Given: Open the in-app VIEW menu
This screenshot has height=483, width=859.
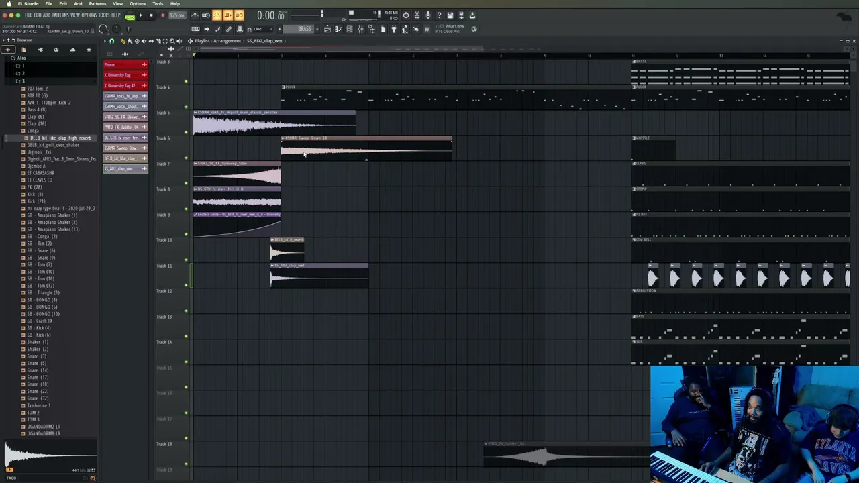Looking at the screenshot, I should [x=75, y=15].
